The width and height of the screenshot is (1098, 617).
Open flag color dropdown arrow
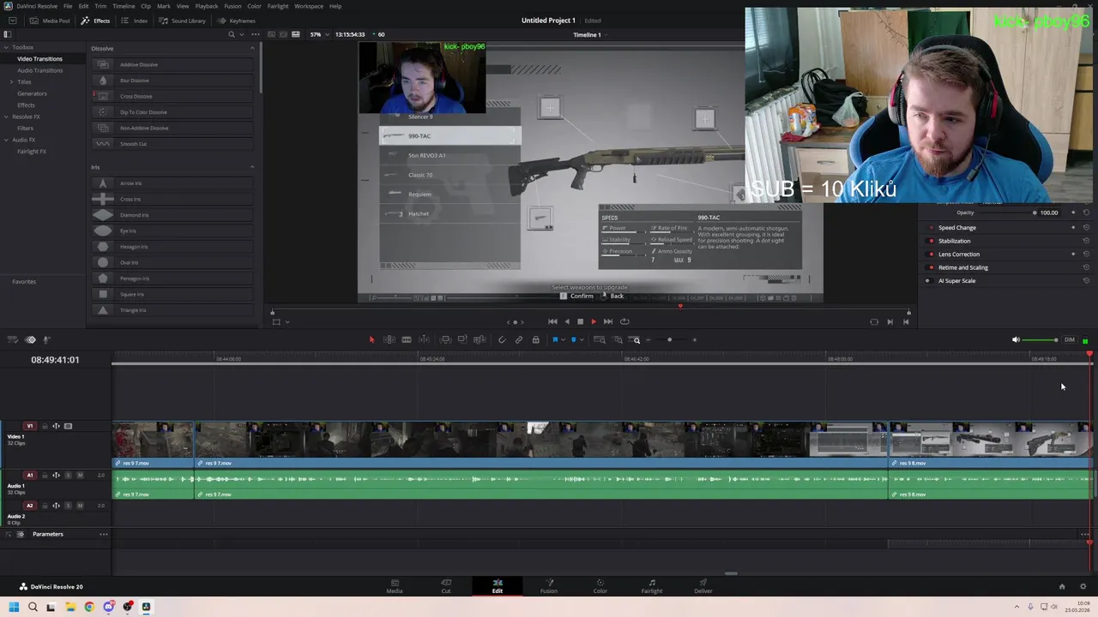click(x=564, y=340)
